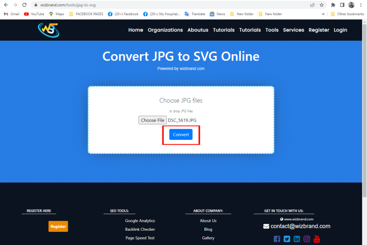Screen dimensions: 367x245
Task: Click the Convert button
Action: click(x=181, y=135)
